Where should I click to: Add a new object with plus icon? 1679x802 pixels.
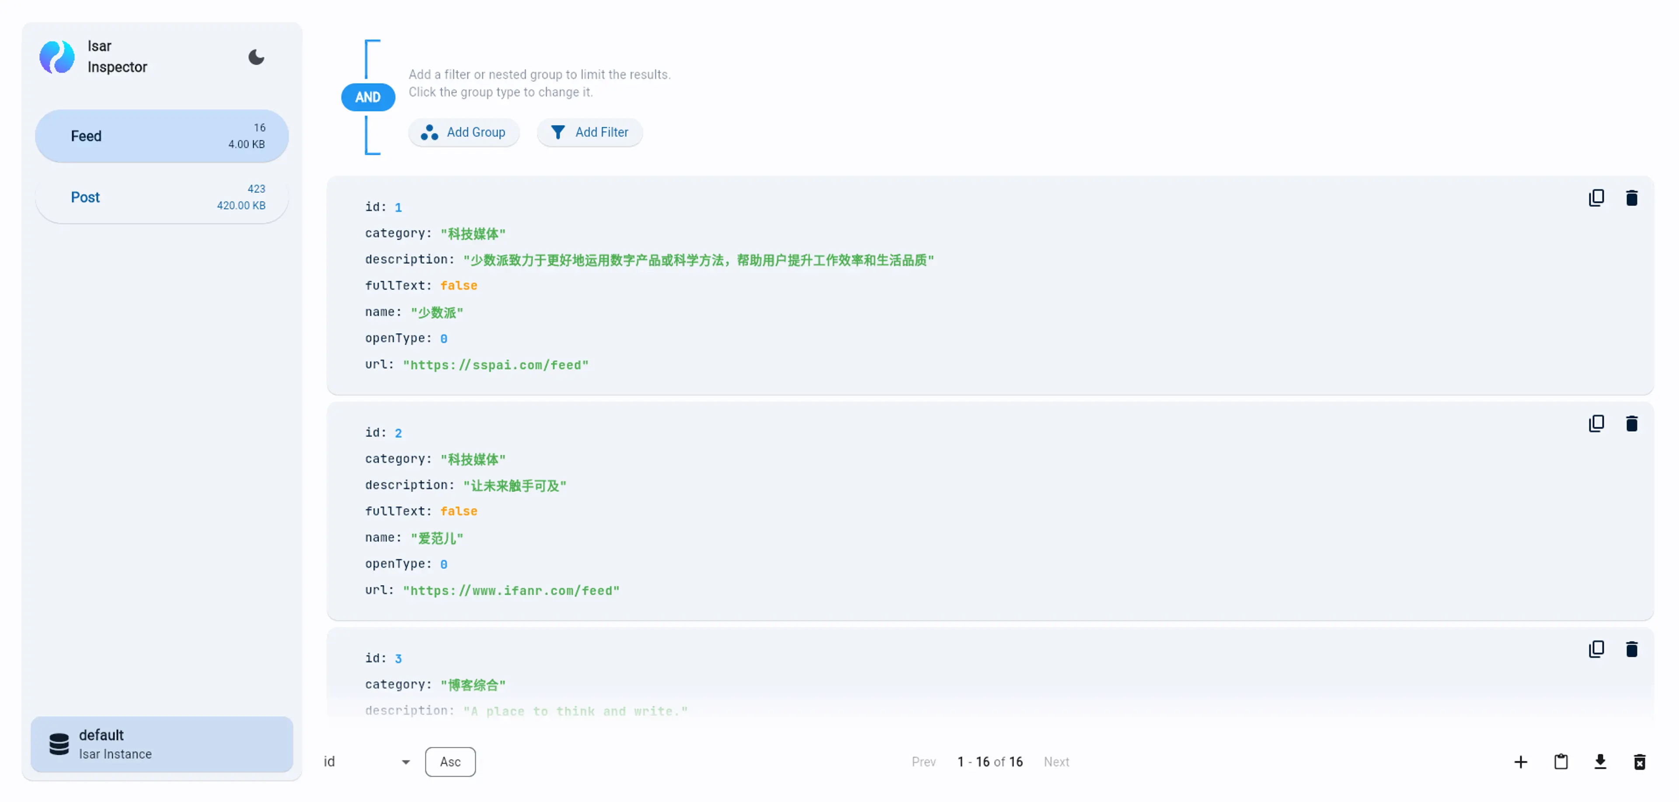tap(1521, 762)
